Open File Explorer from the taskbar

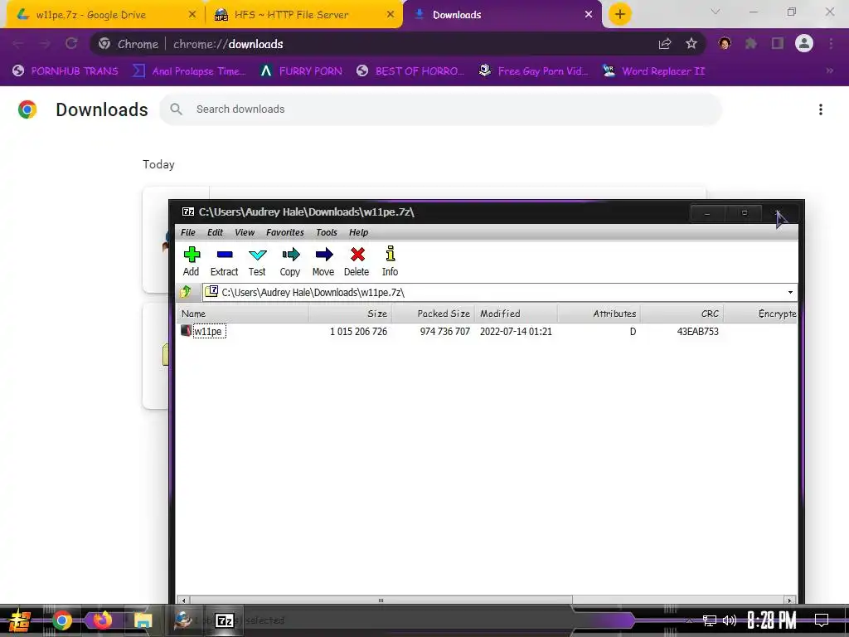(143, 620)
